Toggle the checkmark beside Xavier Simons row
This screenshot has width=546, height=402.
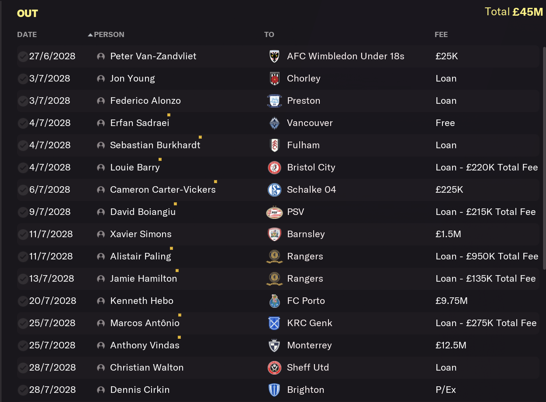[x=23, y=234]
